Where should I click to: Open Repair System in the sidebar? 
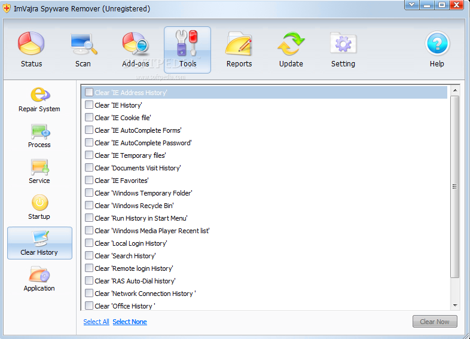coord(39,100)
